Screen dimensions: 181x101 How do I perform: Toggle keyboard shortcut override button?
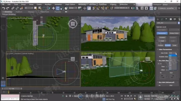coord(89,8)
